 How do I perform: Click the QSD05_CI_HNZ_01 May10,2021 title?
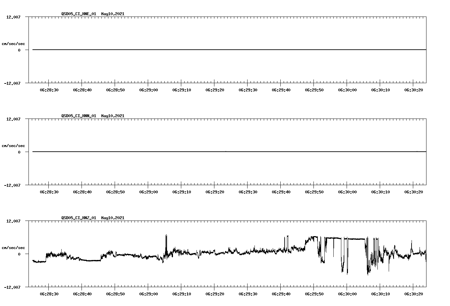pos(93,218)
